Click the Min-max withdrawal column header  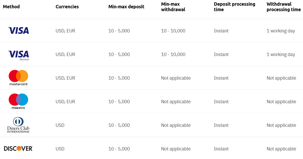pyautogui.click(x=173, y=7)
